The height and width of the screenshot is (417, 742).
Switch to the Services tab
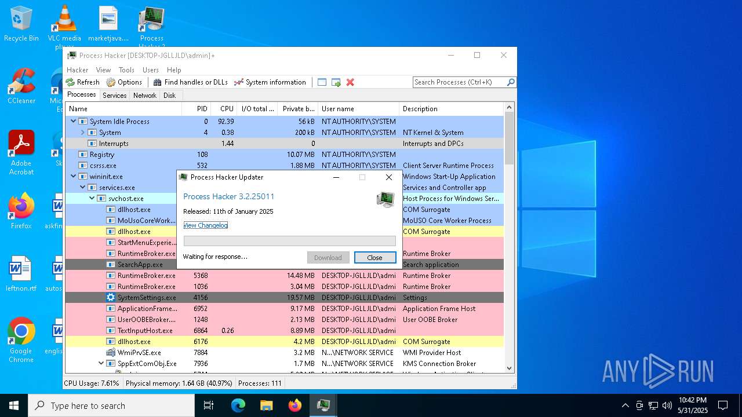tap(115, 96)
